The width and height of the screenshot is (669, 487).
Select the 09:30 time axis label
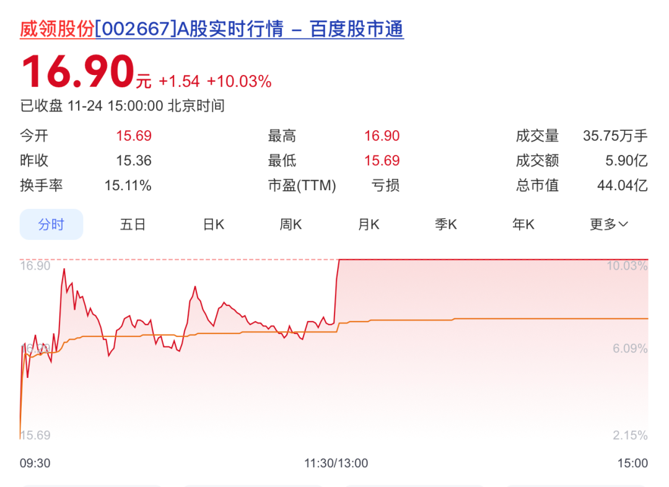click(x=36, y=463)
